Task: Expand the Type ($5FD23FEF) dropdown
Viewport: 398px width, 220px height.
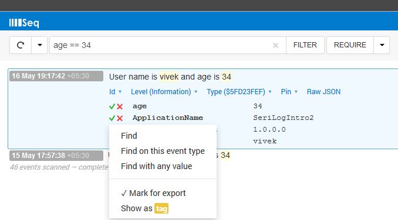Action: pos(239,92)
